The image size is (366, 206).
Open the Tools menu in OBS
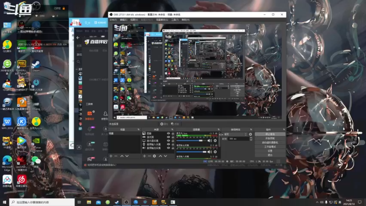click(175, 20)
